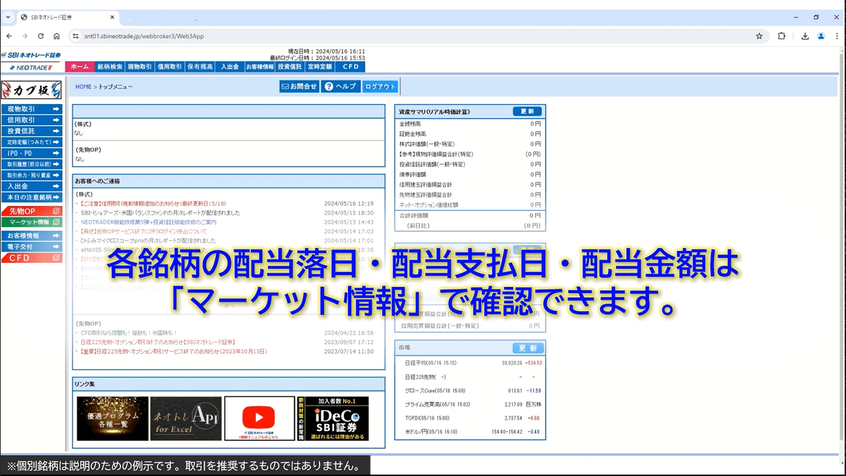
Task: Open the browser downloads icon
Action: [805, 36]
